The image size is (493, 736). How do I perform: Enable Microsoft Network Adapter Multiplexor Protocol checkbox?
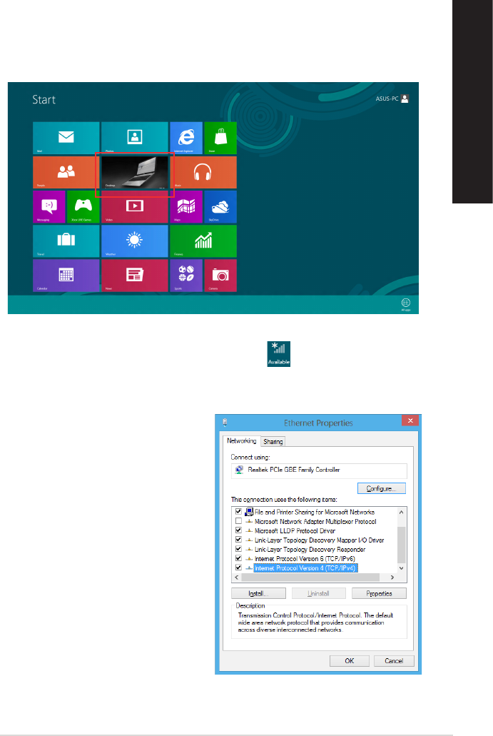(x=239, y=521)
